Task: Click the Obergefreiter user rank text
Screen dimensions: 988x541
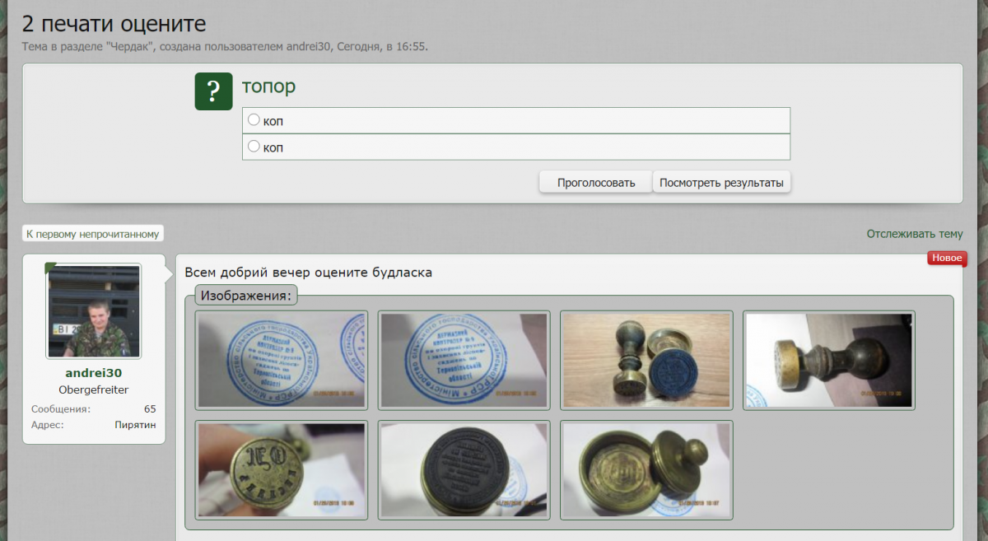Action: [x=94, y=389]
